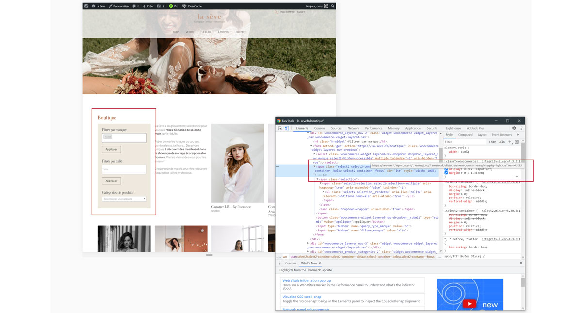Switch to the Application tab
Screen dimensions: 582x313
[413, 128]
